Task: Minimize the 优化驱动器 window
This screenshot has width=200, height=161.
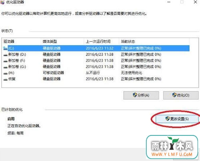Action: coord(169,2)
